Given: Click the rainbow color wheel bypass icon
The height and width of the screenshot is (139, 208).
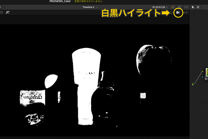Looking at the screenshot, I should click(173, 7).
